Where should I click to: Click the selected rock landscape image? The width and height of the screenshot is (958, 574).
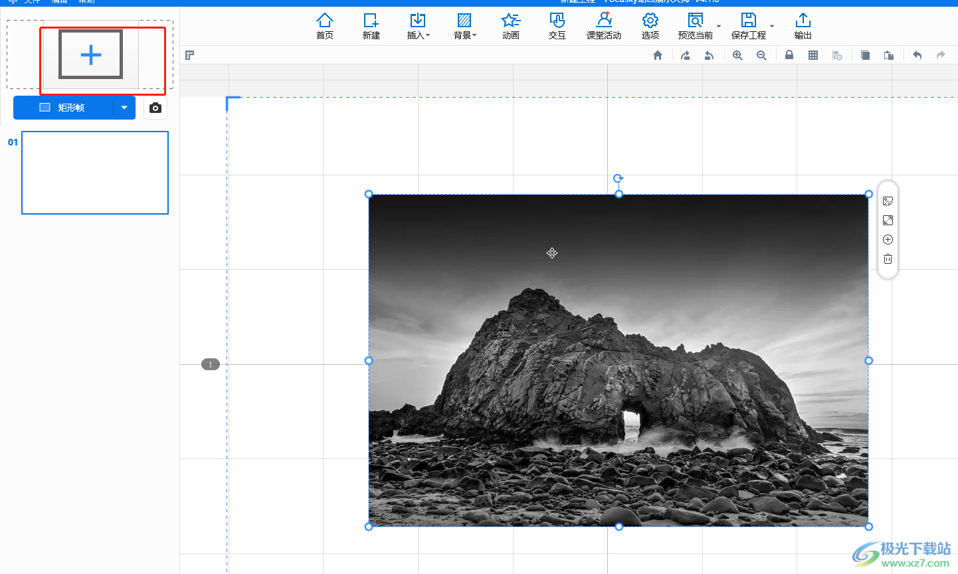[619, 361]
